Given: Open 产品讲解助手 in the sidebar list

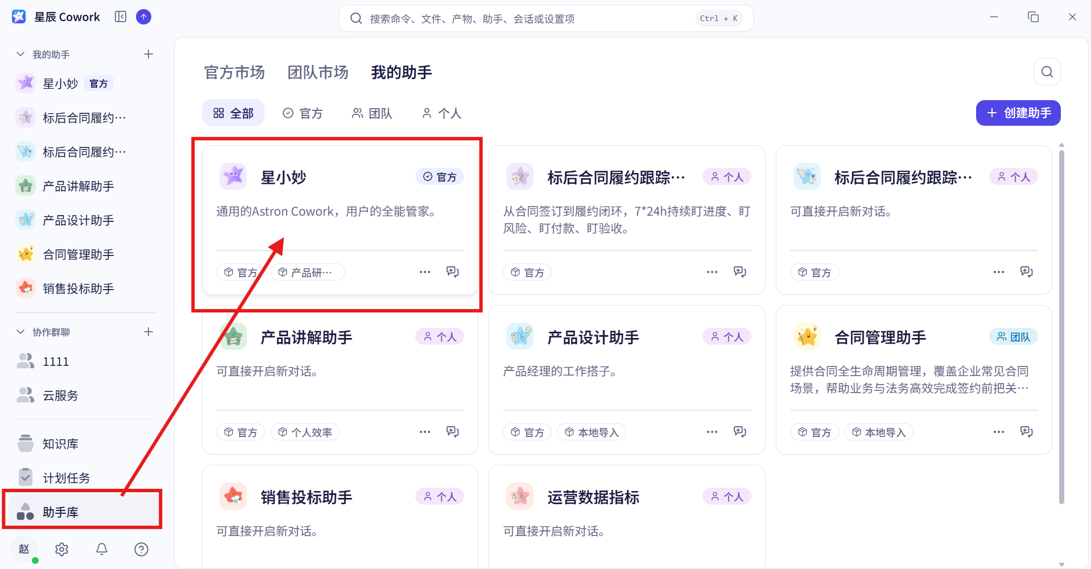Looking at the screenshot, I should [85, 186].
